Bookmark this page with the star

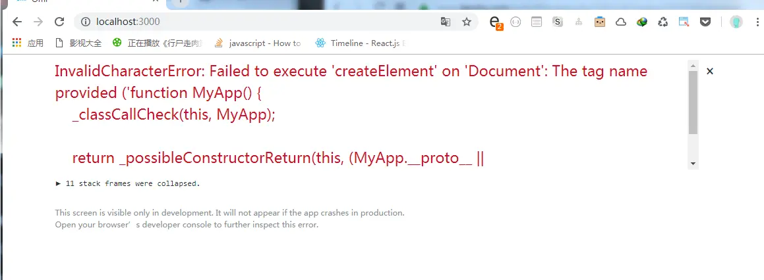coord(467,22)
